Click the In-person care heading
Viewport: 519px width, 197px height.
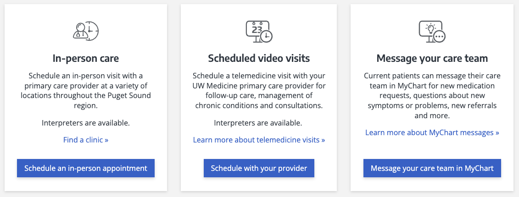point(86,59)
